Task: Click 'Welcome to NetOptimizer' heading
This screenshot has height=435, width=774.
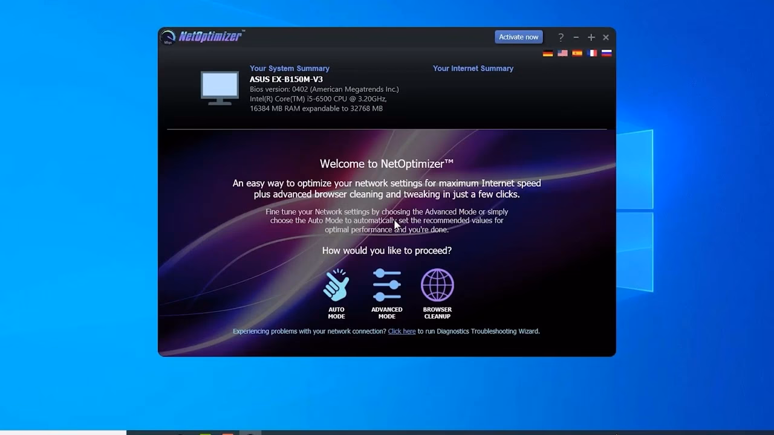Action: coord(386,163)
